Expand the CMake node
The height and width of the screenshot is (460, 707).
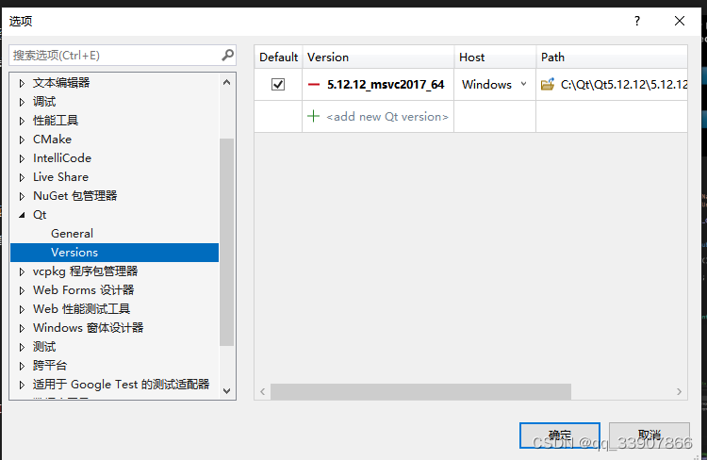[22, 140]
